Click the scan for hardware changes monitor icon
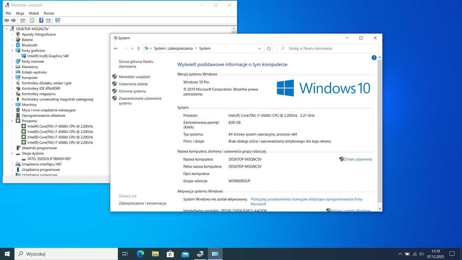This screenshot has width=462, height=260. pos(58,20)
